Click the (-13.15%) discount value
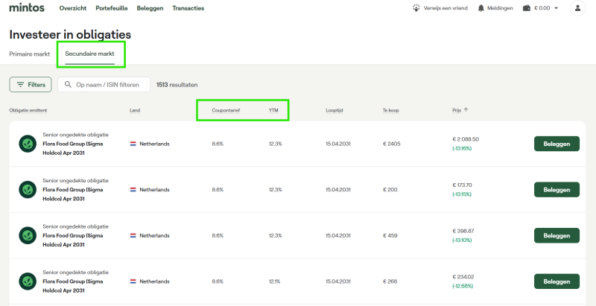This screenshot has width=596, height=306. point(462,194)
